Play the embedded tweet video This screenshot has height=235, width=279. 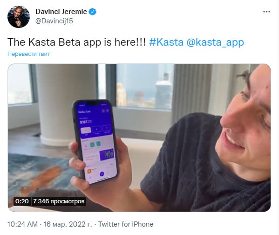(139, 138)
